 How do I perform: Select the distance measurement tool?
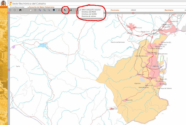pyautogui.click(x=59, y=10)
